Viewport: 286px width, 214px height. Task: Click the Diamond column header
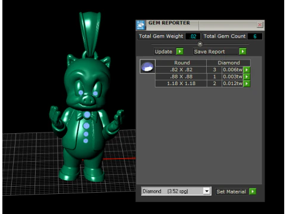(x=229, y=63)
